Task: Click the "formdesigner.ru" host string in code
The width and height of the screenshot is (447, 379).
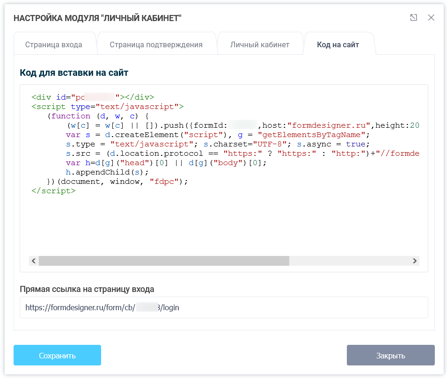Action: click(330, 125)
